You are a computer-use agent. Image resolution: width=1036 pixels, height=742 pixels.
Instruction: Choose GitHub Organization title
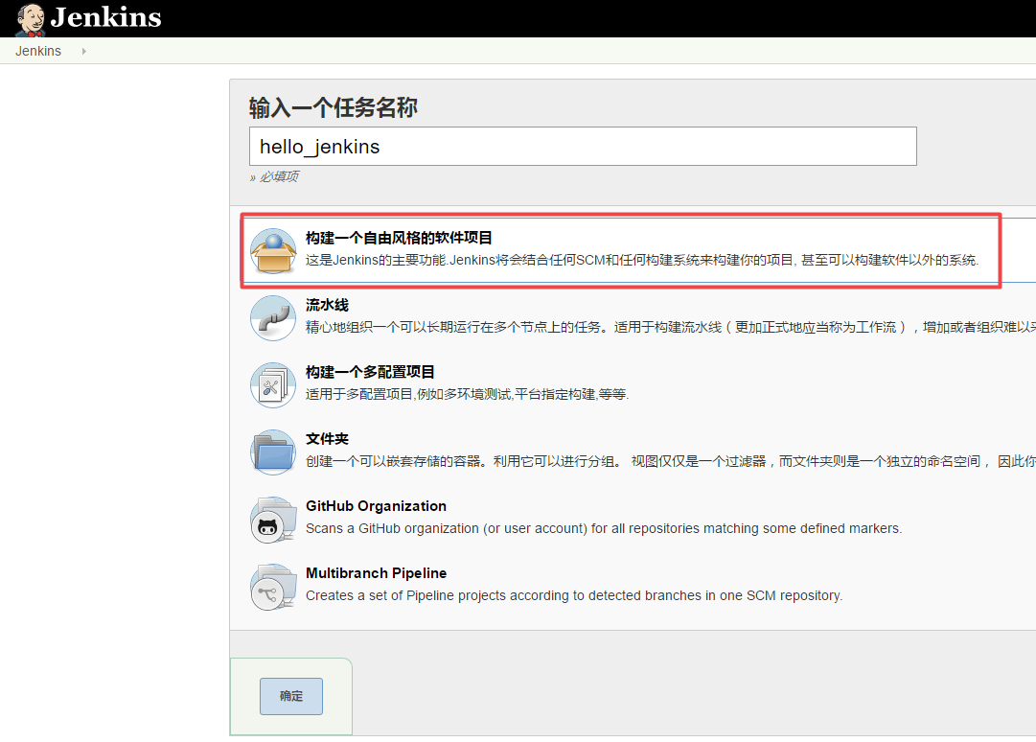coord(376,506)
